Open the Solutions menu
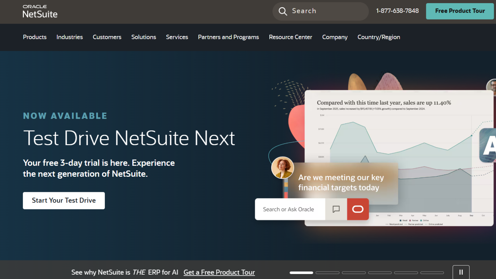Viewport: 496px width, 279px height. click(x=144, y=37)
